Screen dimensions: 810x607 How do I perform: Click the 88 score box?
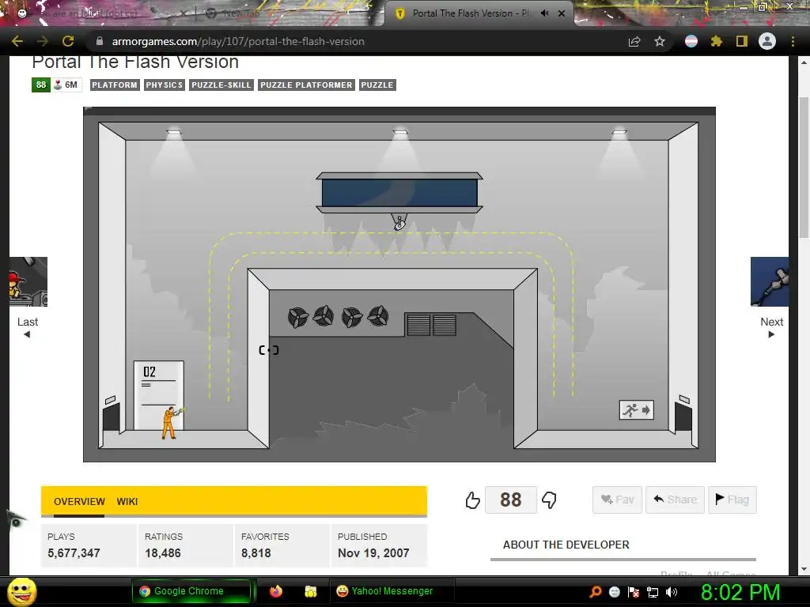511,500
